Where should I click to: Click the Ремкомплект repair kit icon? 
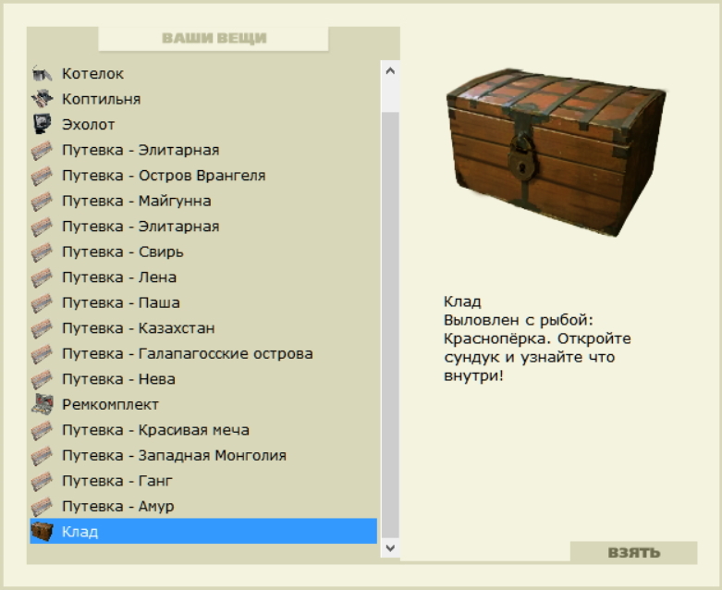[x=42, y=404]
